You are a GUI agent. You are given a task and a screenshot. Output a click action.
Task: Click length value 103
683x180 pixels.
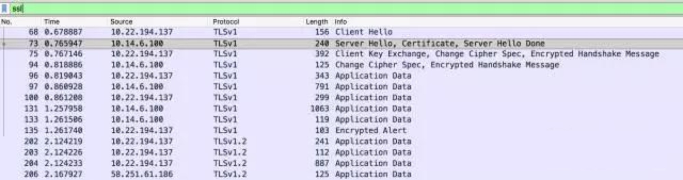322,130
